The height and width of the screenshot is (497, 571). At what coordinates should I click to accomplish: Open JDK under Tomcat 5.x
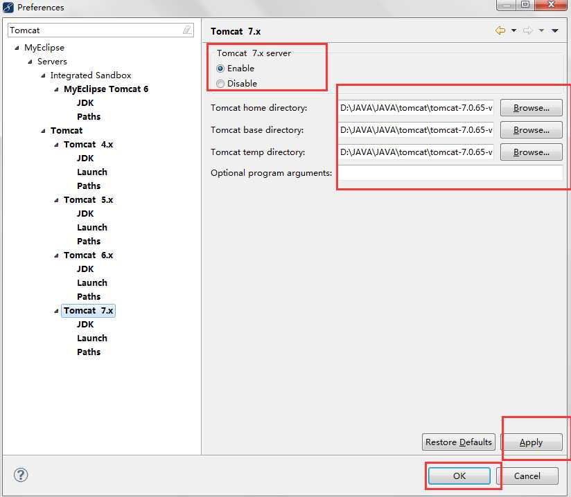coord(85,214)
